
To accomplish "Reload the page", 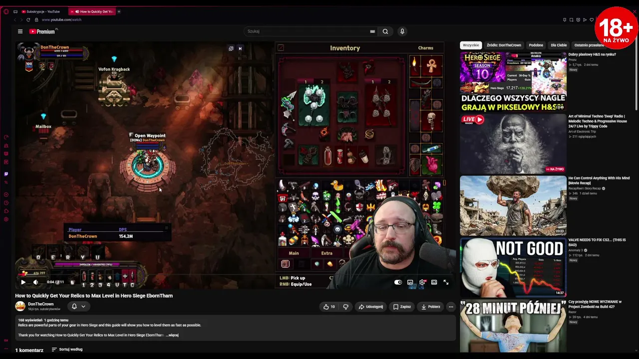I will pos(28,20).
